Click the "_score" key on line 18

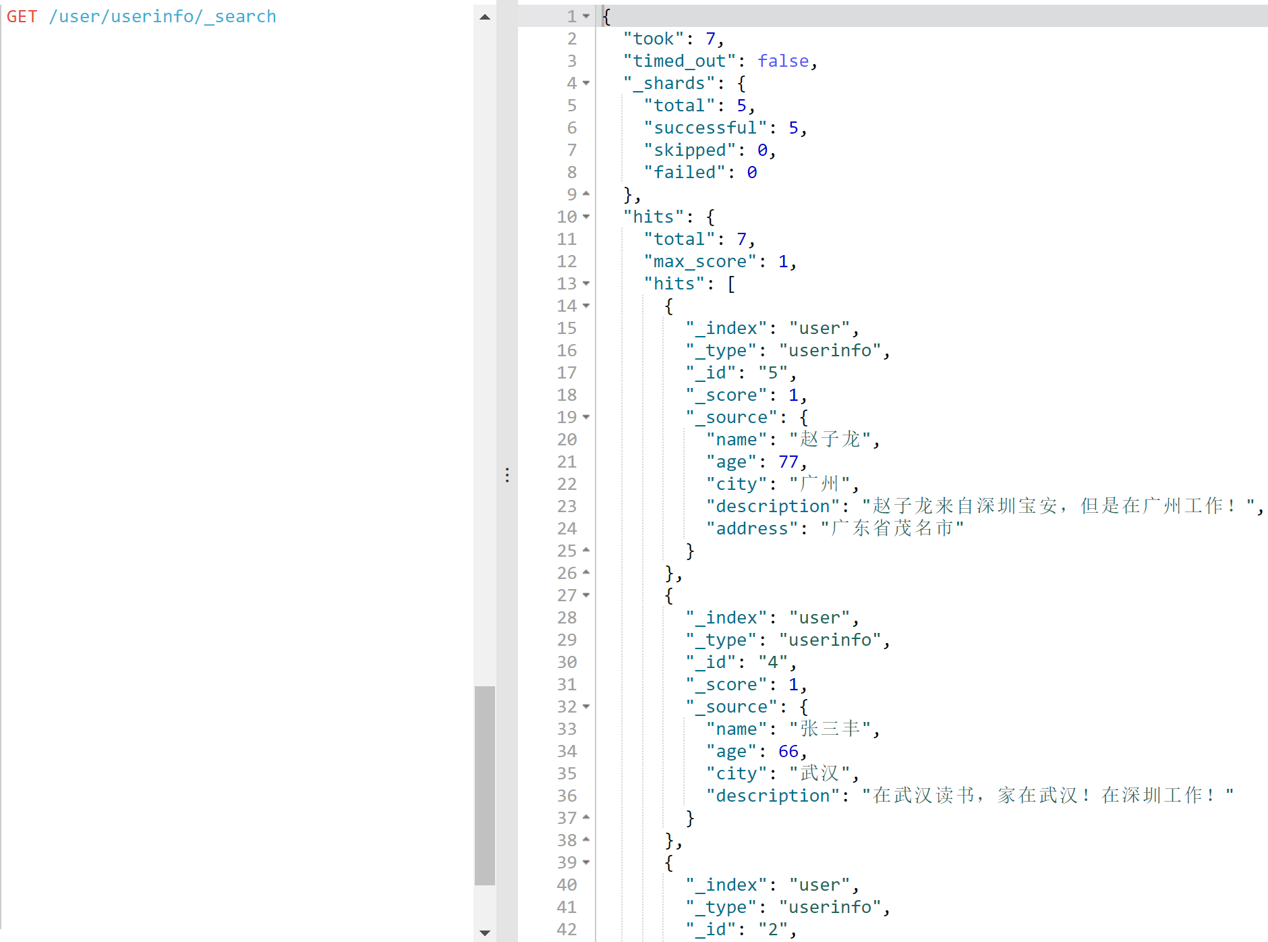point(726,395)
